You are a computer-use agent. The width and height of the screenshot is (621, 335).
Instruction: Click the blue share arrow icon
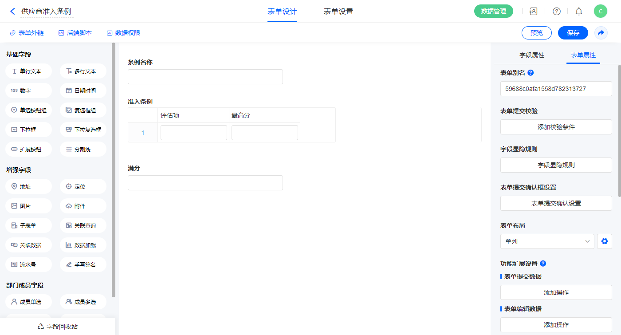coord(601,33)
